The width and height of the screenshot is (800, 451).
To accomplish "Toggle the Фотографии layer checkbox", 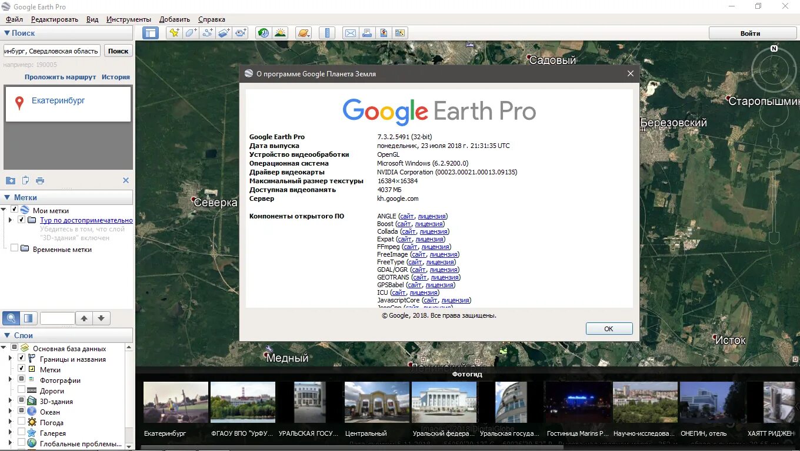I will click(22, 379).
